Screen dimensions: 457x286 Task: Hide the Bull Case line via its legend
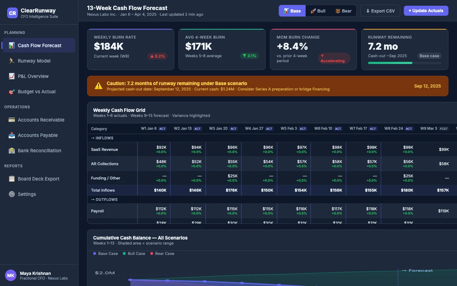pos(134,253)
